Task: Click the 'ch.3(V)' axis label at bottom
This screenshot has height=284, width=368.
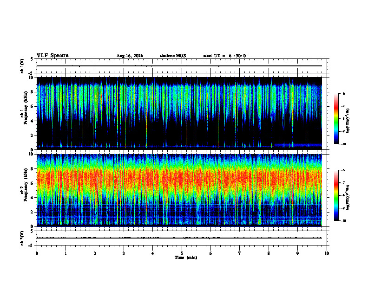Action: tap(22, 238)
